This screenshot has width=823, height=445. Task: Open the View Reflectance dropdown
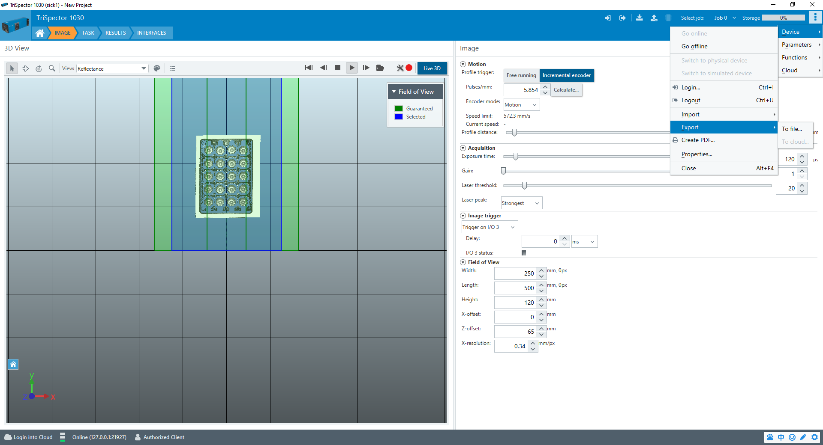pyautogui.click(x=112, y=68)
